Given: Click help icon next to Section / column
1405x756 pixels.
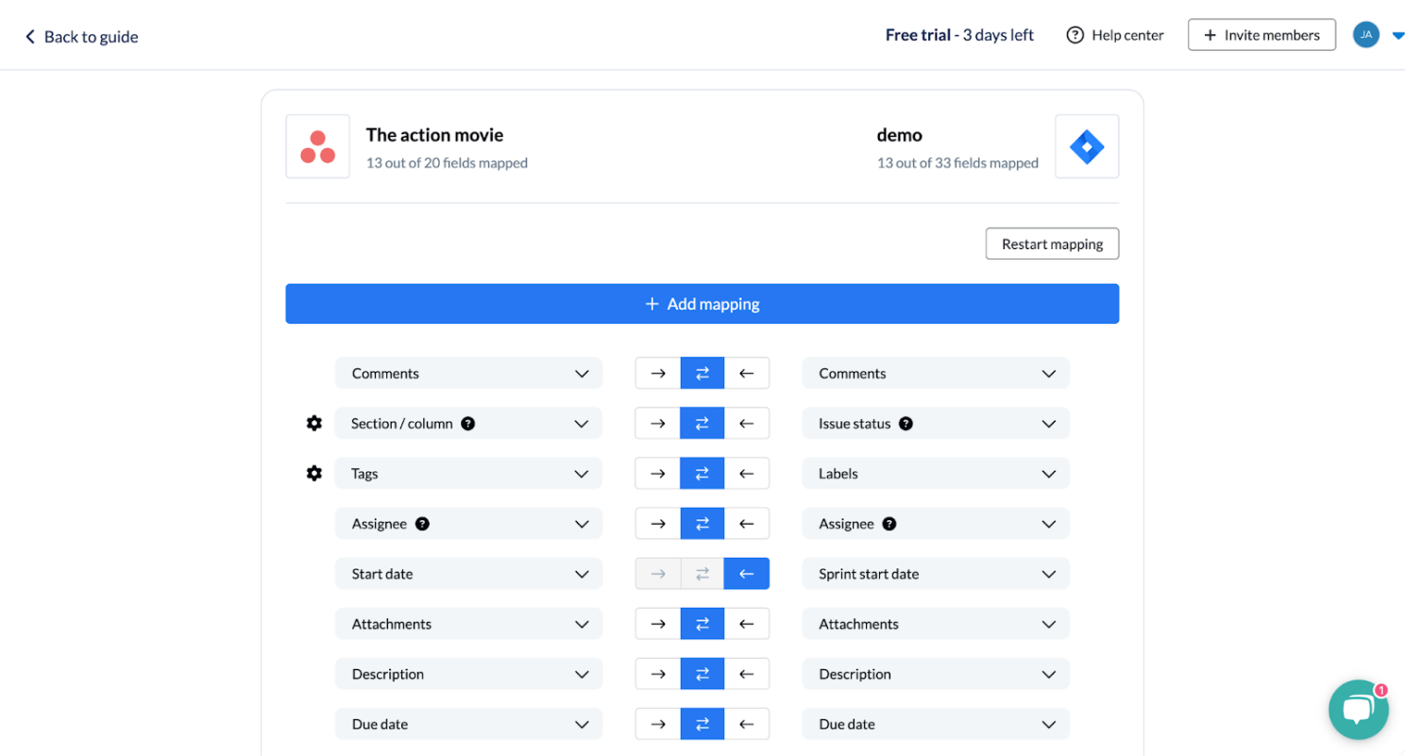Looking at the screenshot, I should coord(467,424).
